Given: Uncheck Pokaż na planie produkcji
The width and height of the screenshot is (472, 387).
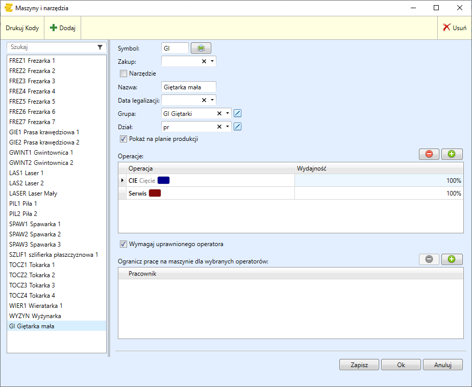Looking at the screenshot, I should 123,139.
